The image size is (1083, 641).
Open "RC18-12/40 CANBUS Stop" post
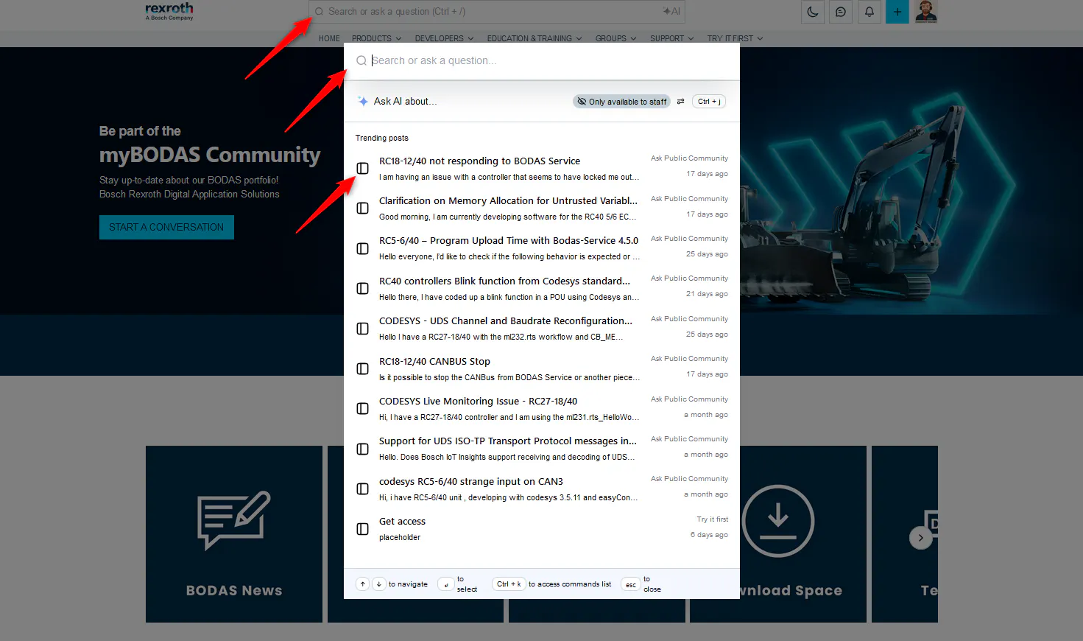[x=434, y=362]
